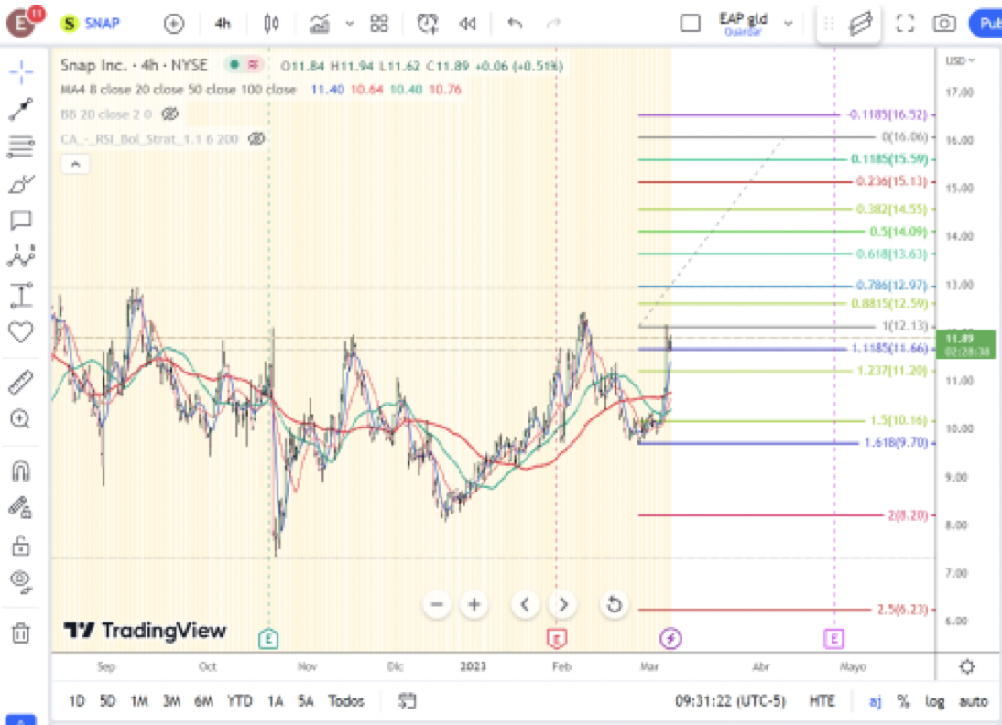This screenshot has width=1002, height=725.
Task: Open the SNAP symbol search
Action: pos(90,24)
